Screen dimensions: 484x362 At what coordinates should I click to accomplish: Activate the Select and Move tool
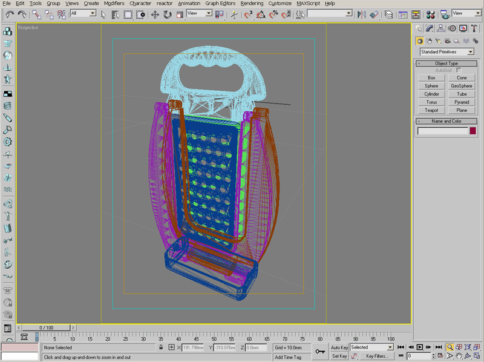(x=155, y=15)
